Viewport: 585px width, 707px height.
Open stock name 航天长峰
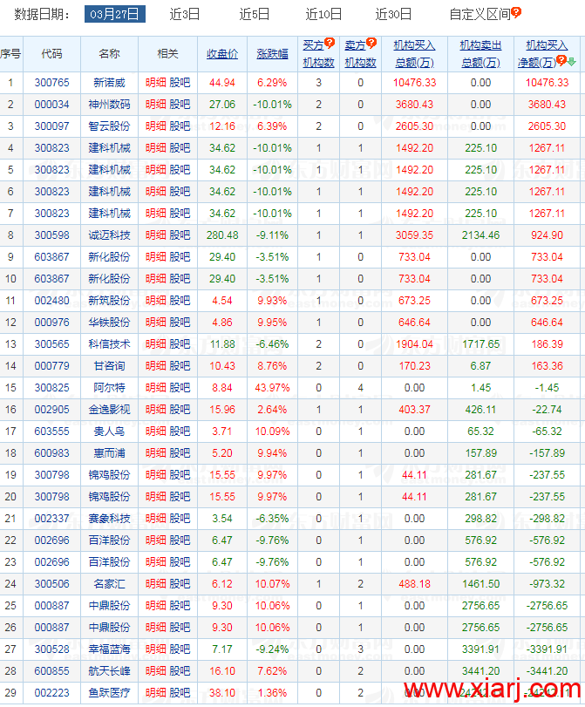[109, 671]
